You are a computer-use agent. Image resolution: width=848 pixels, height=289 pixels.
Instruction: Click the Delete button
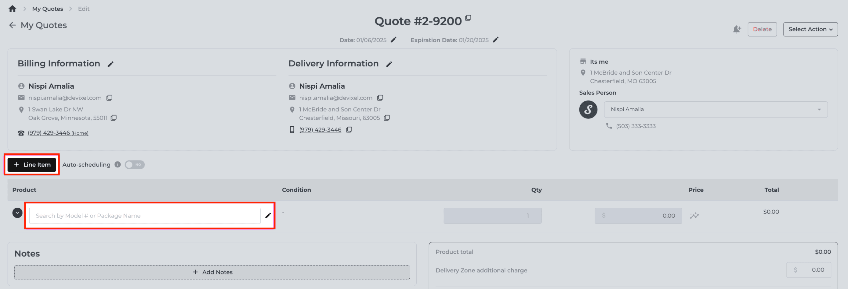(x=762, y=29)
